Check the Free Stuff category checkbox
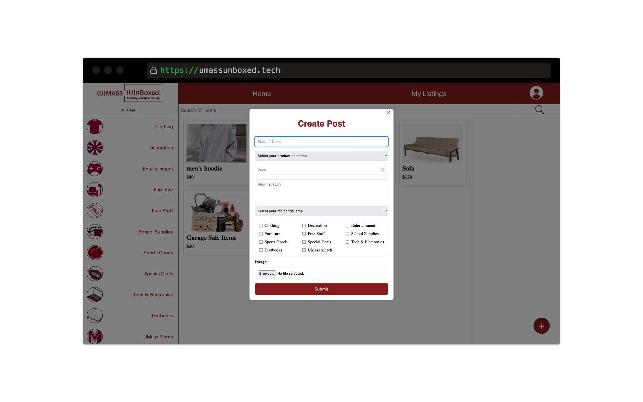Image resolution: width=643 pixels, height=402 pixels. (x=304, y=234)
